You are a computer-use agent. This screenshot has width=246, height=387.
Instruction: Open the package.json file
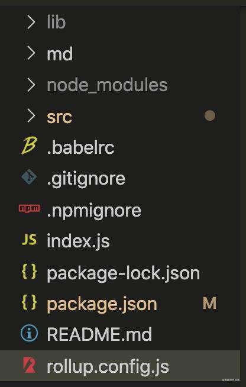[x=102, y=304]
